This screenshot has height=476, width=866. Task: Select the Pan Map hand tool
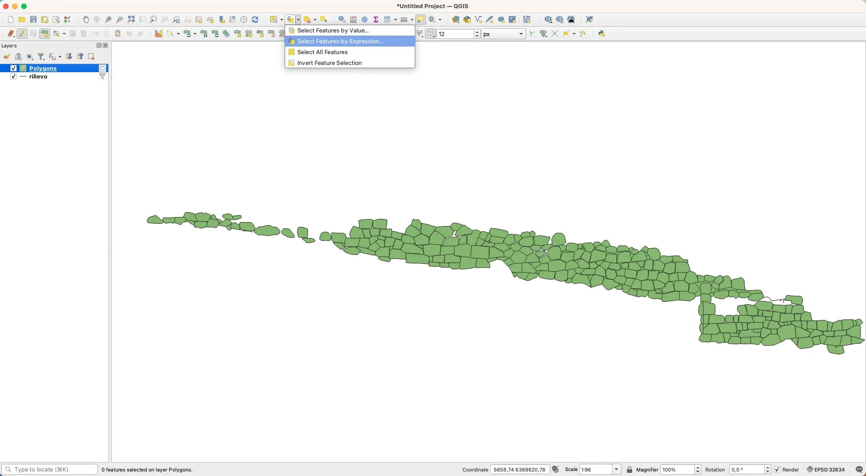[x=86, y=19]
